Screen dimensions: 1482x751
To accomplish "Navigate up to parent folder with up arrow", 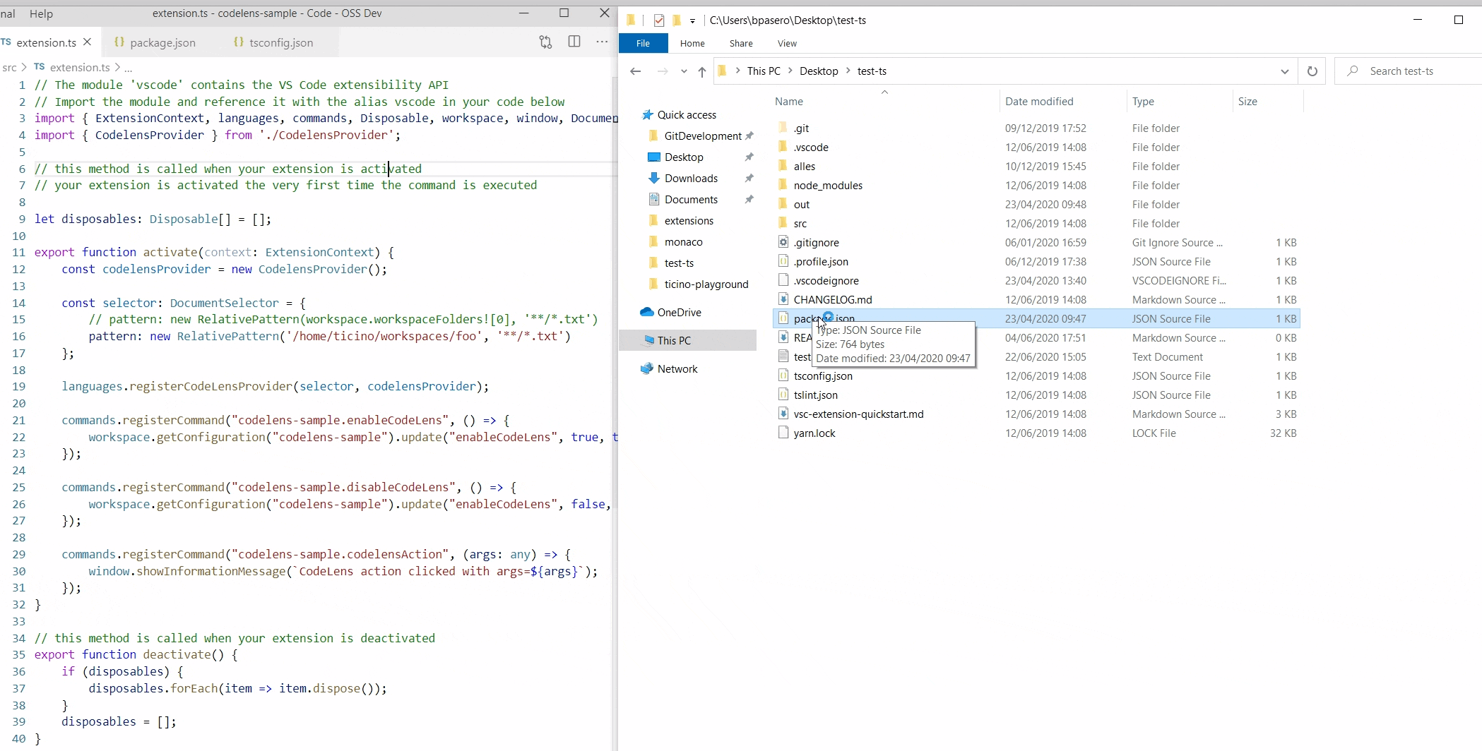I will [702, 71].
